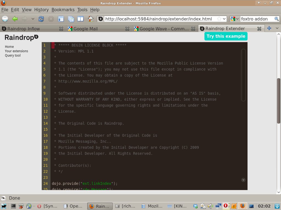Screen dimensions: 281x210
Task: Click the globe browser launcher in taskbar
Action: coord(29,206)
